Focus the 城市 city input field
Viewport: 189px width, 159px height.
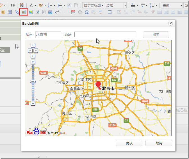[x=48, y=35]
